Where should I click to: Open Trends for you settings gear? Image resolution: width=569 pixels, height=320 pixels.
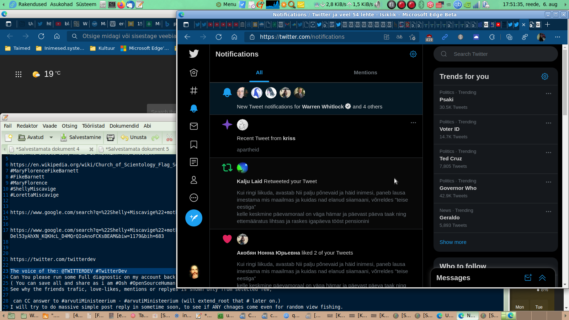(x=545, y=76)
